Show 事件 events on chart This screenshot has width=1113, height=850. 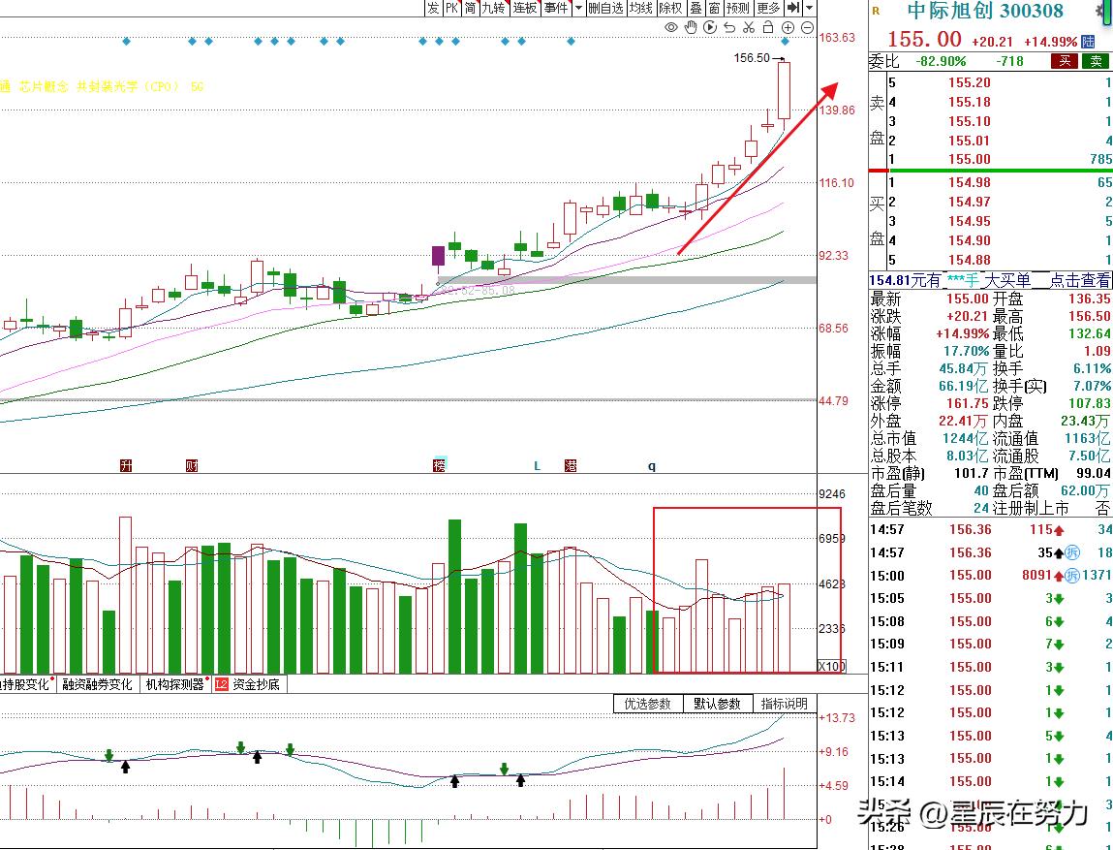pos(556,8)
